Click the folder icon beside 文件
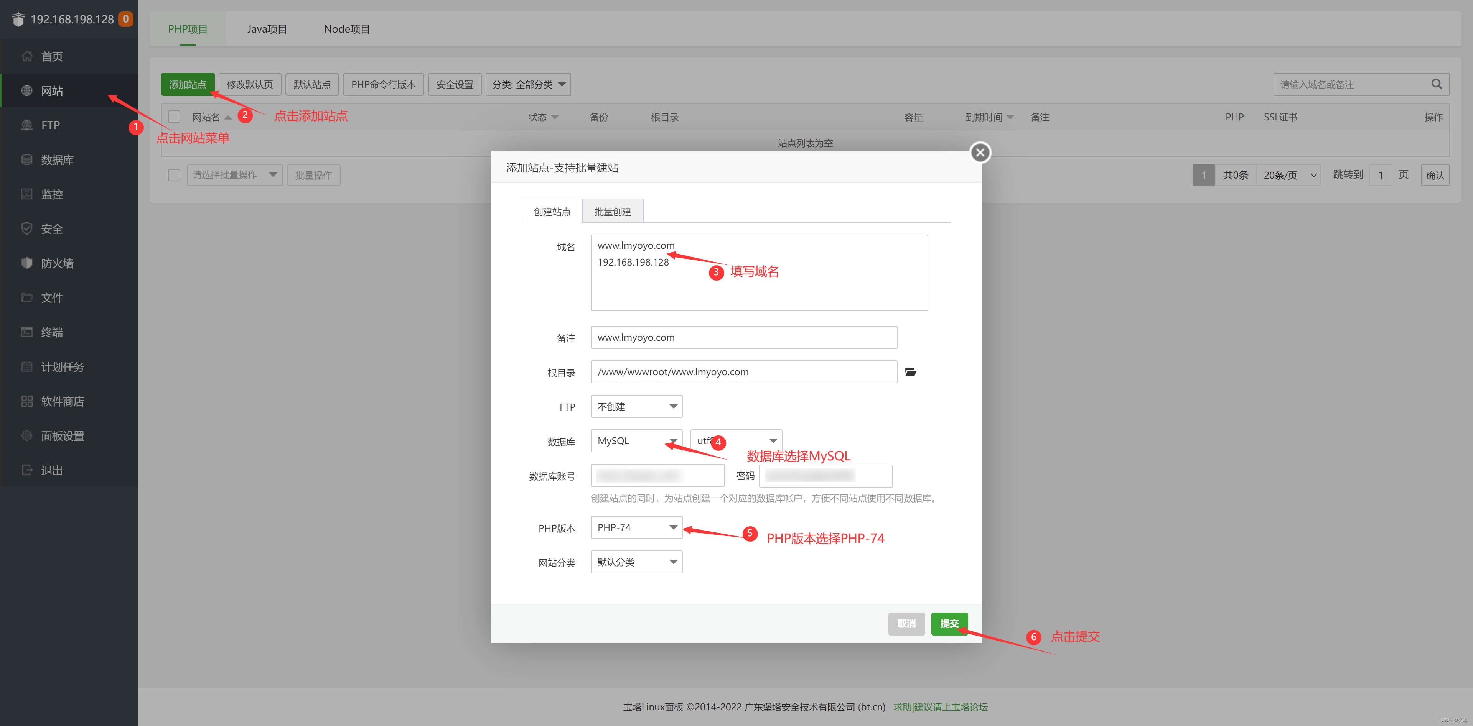 pos(27,297)
